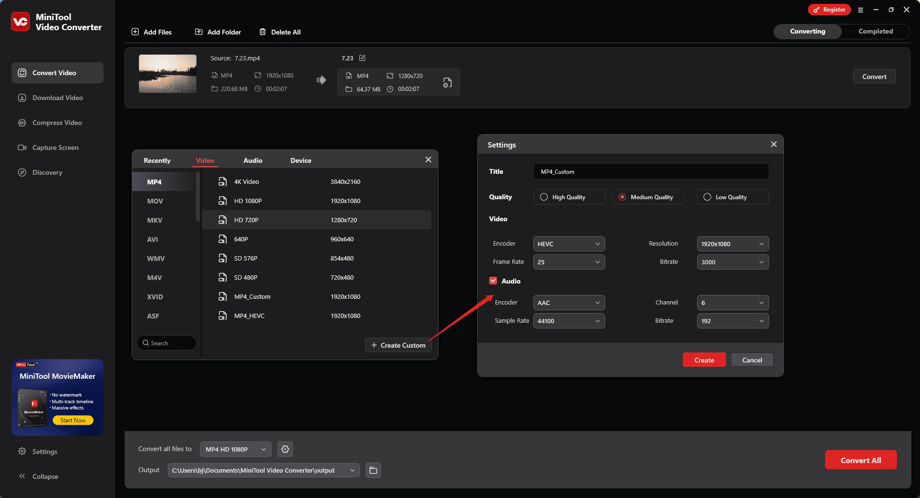Uncheck the Audio checkbox
This screenshot has height=498, width=920.
tap(493, 281)
